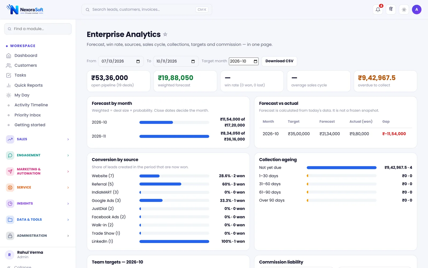Open the user avatar menu
The width and height of the screenshot is (428, 268).
(x=416, y=10)
